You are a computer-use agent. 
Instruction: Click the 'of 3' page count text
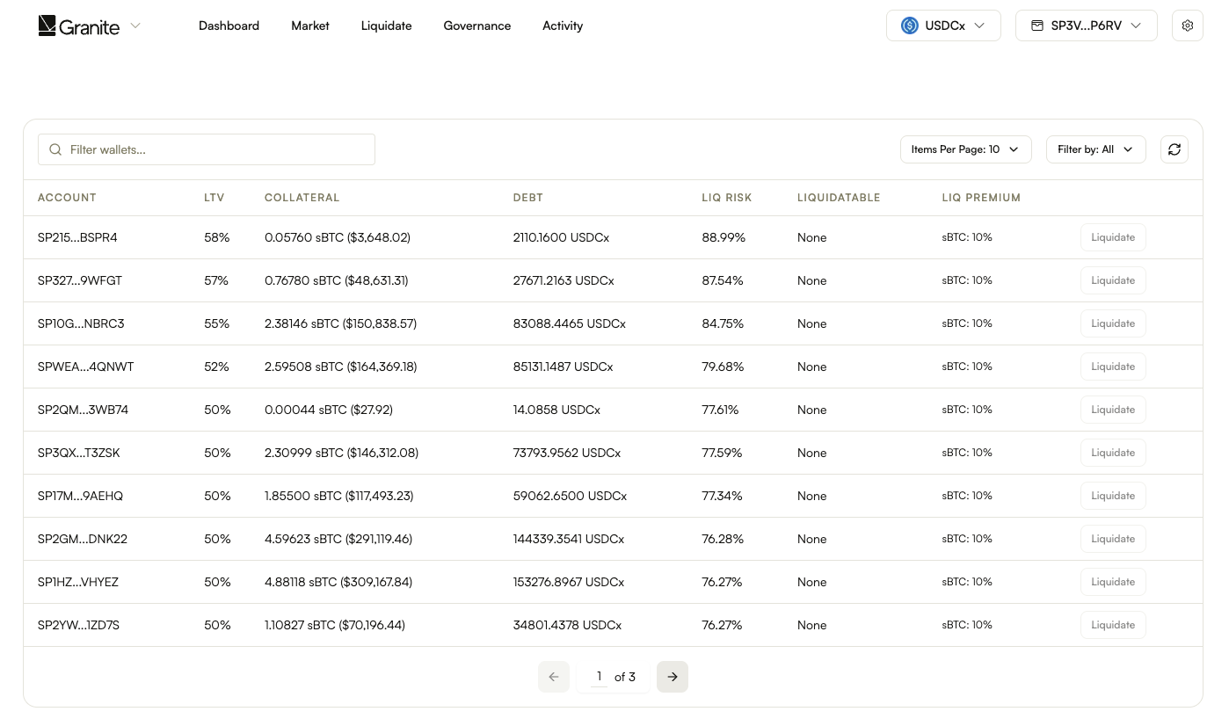coord(625,677)
